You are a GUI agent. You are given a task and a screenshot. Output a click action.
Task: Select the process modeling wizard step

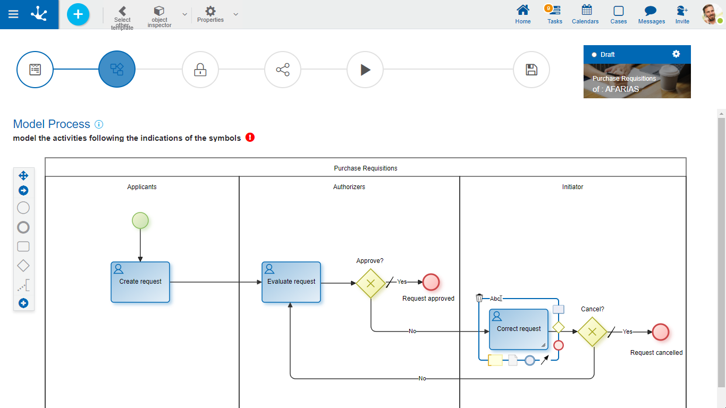click(117, 69)
